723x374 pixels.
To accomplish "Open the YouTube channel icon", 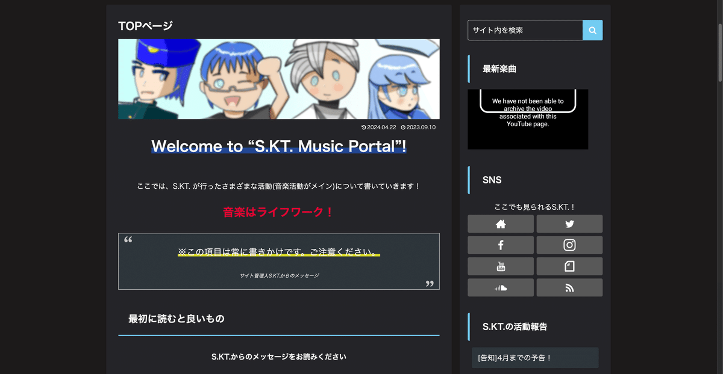I will click(500, 266).
